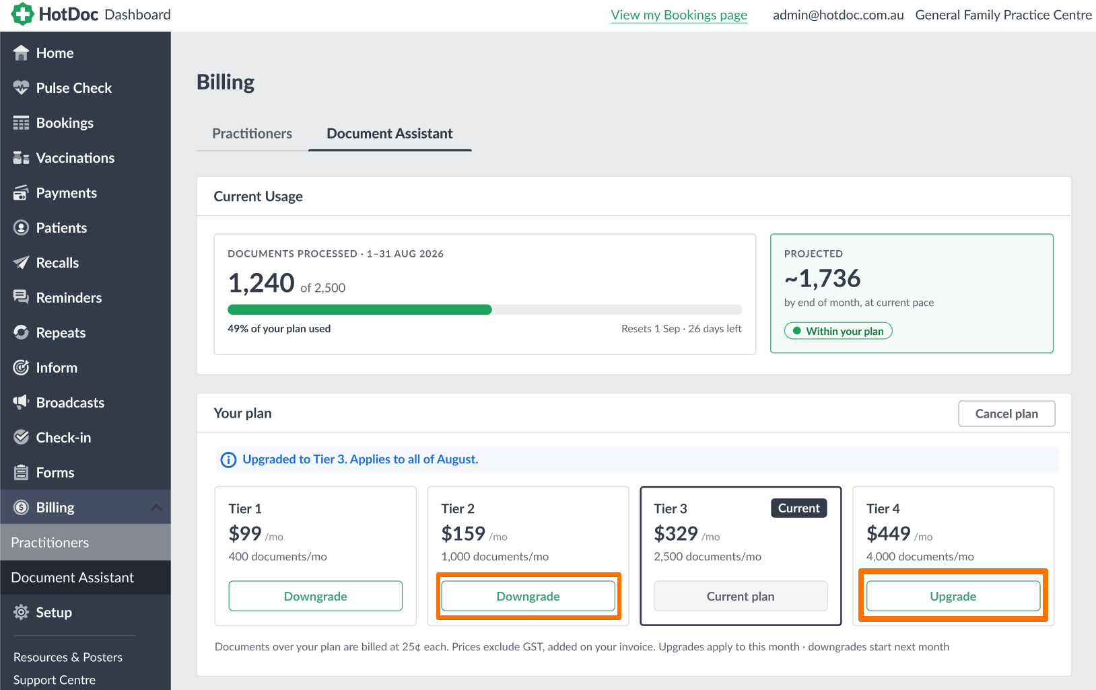Click the Broadcasts megaphone icon
The width and height of the screenshot is (1096, 690).
click(x=22, y=402)
